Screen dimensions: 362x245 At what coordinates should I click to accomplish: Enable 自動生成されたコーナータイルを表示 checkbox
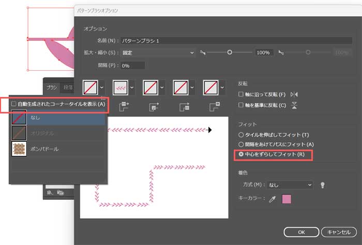tap(14, 104)
